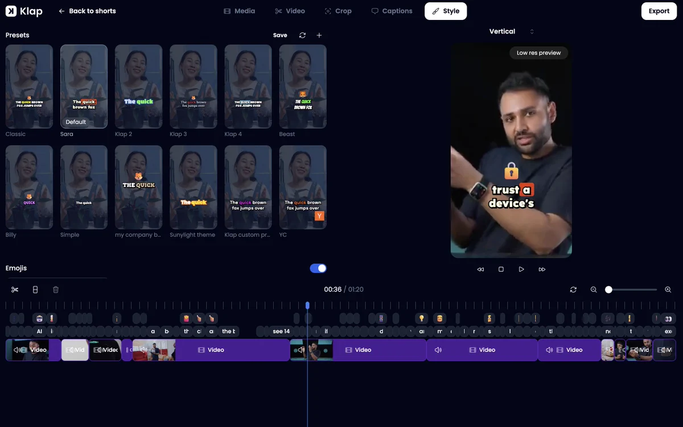683x427 pixels.
Task: Click the 'trust a device's' caption overlay
Action: (x=511, y=196)
